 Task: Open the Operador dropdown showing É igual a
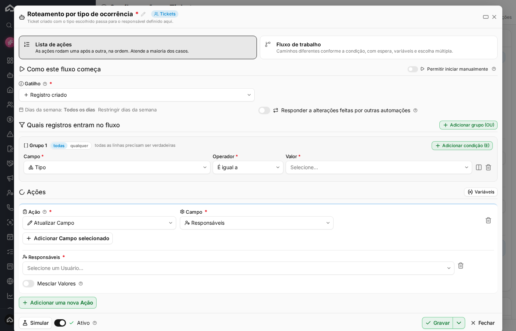pyautogui.click(x=248, y=167)
